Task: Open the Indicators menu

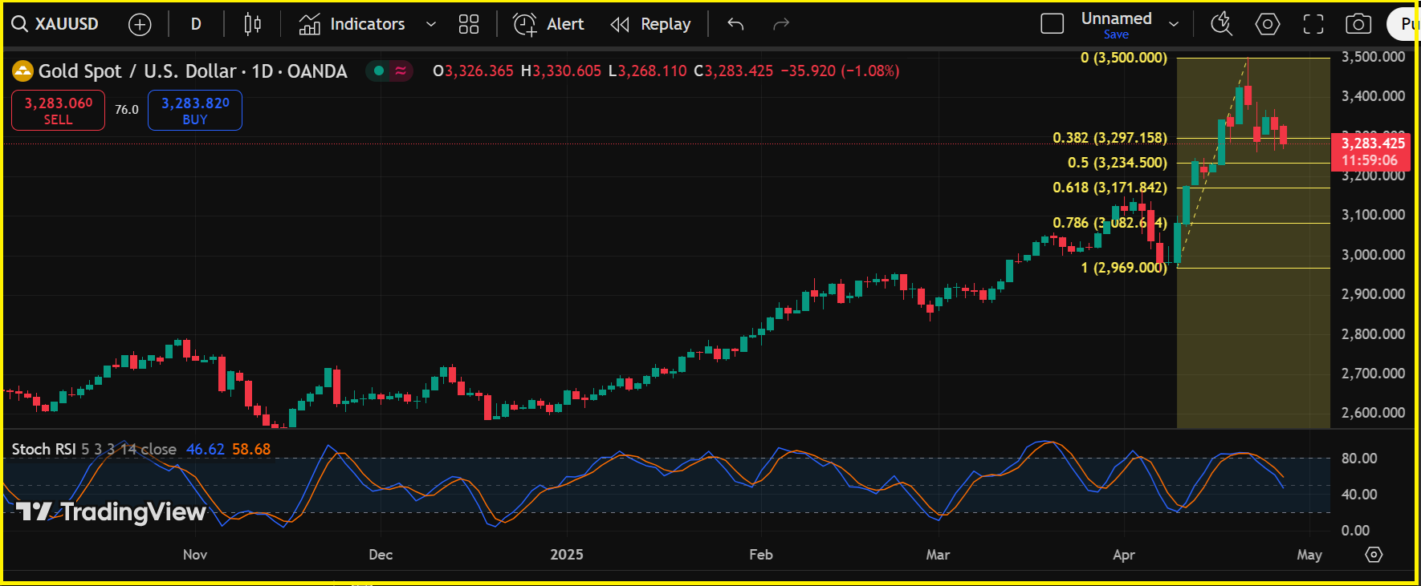Action: 352,25
